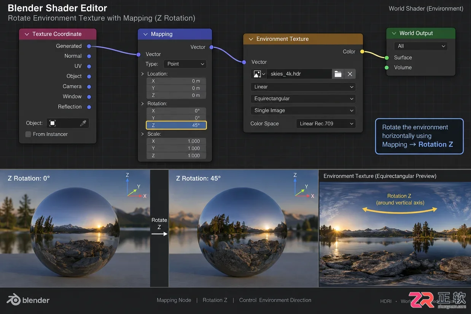Click the UV output socket
The image size is (471, 314).
point(89,66)
